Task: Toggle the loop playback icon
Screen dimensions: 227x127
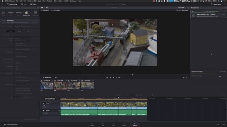Action: tap(122, 78)
